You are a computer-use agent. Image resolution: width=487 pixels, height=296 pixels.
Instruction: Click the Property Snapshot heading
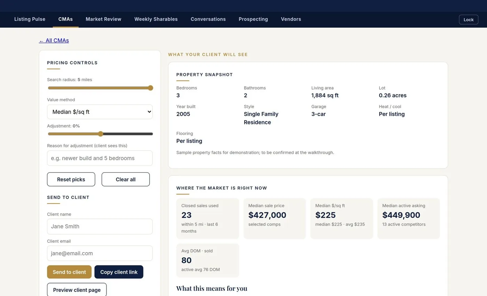click(x=205, y=74)
